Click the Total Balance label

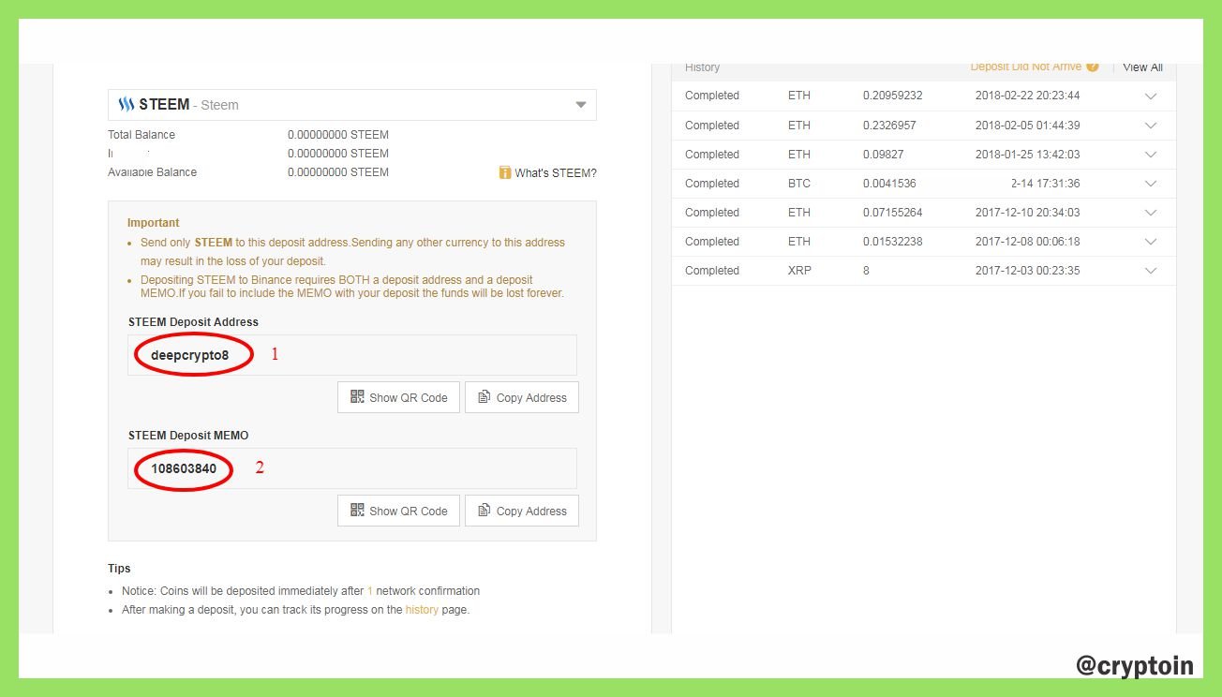pos(142,135)
